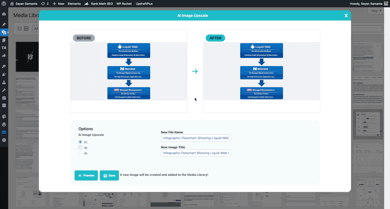Viewport: 390px width, 209px height.
Task: Select the 3x upscale option
Action: click(x=80, y=148)
